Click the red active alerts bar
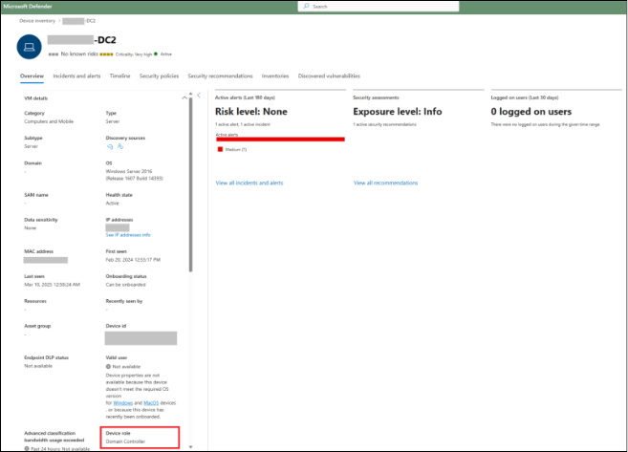628x452 pixels. 280,140
